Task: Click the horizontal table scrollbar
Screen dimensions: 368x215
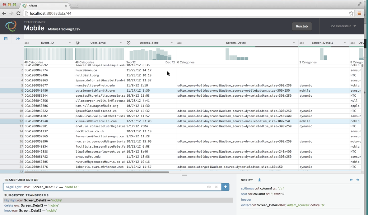Action: 96,172
